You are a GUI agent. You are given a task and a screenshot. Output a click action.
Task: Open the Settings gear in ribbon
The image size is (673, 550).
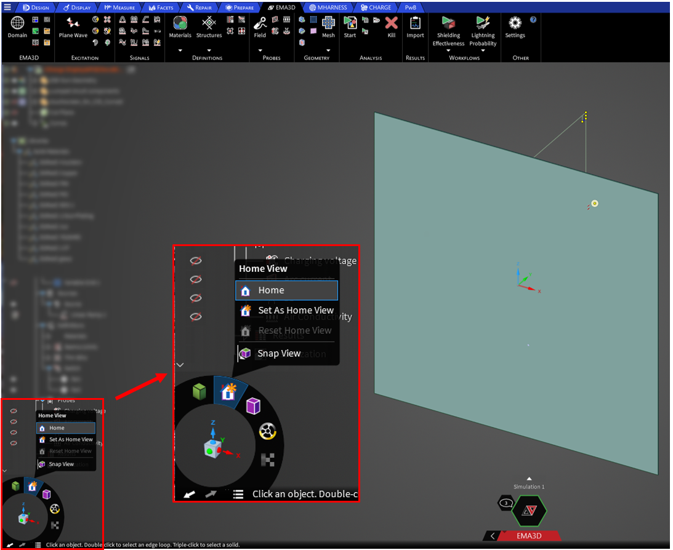coord(515,23)
